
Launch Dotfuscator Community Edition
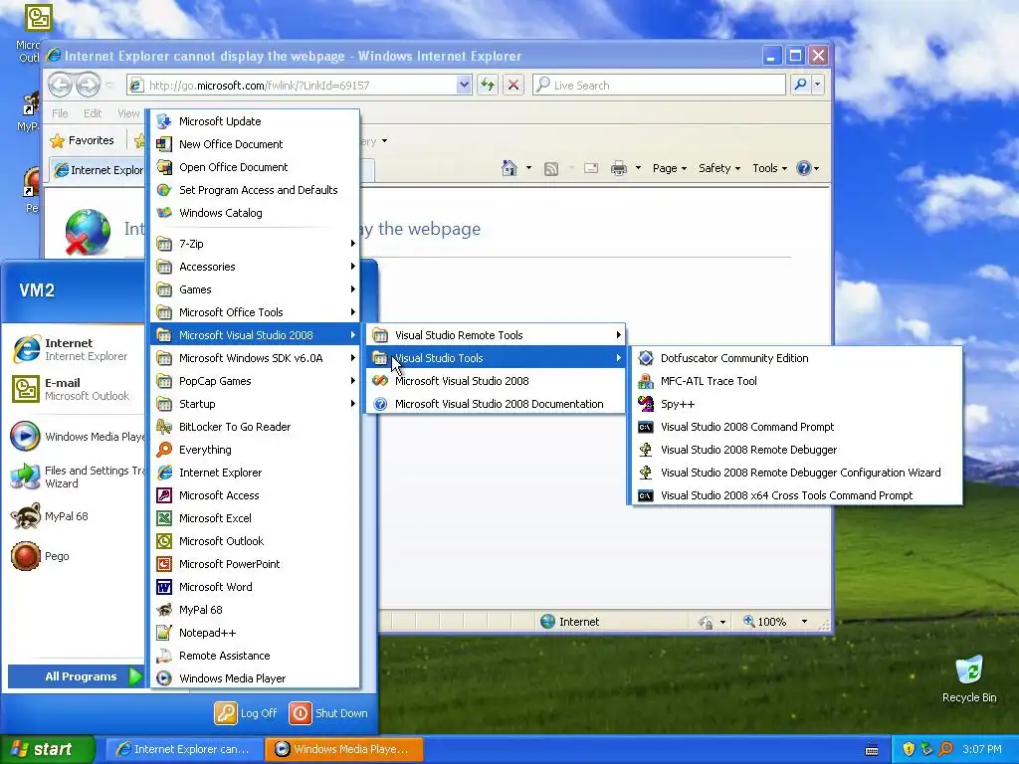[x=797, y=358]
